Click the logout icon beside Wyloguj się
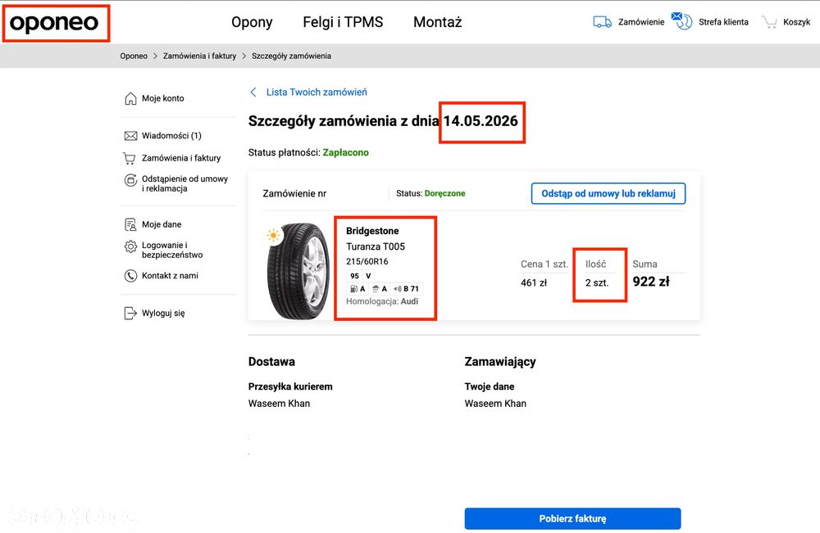The image size is (820, 533). click(x=130, y=314)
